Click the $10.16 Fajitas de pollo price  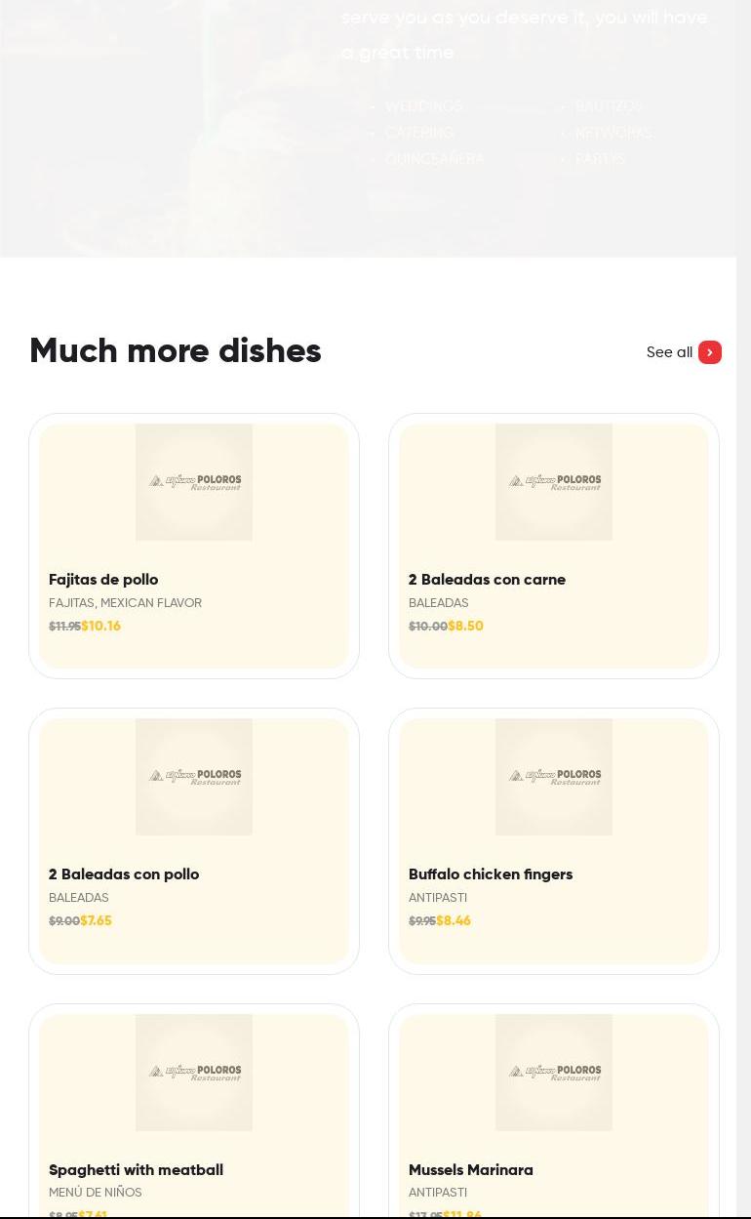(101, 627)
